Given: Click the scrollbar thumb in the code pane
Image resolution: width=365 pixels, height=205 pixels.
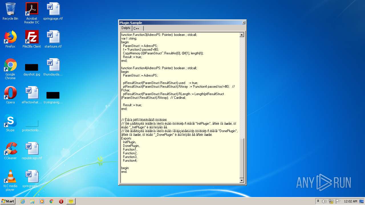Looking at the screenshot, I should tap(242, 158).
